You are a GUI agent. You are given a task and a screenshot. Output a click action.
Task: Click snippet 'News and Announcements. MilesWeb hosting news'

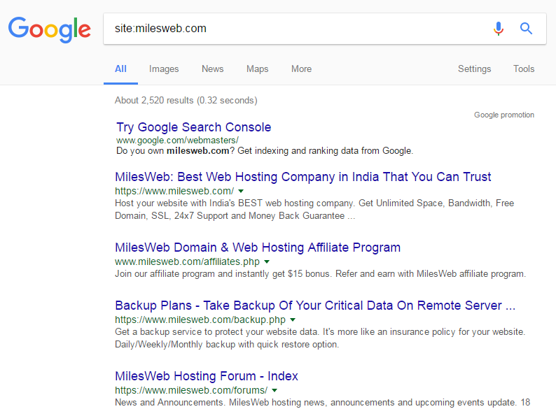[322, 403]
